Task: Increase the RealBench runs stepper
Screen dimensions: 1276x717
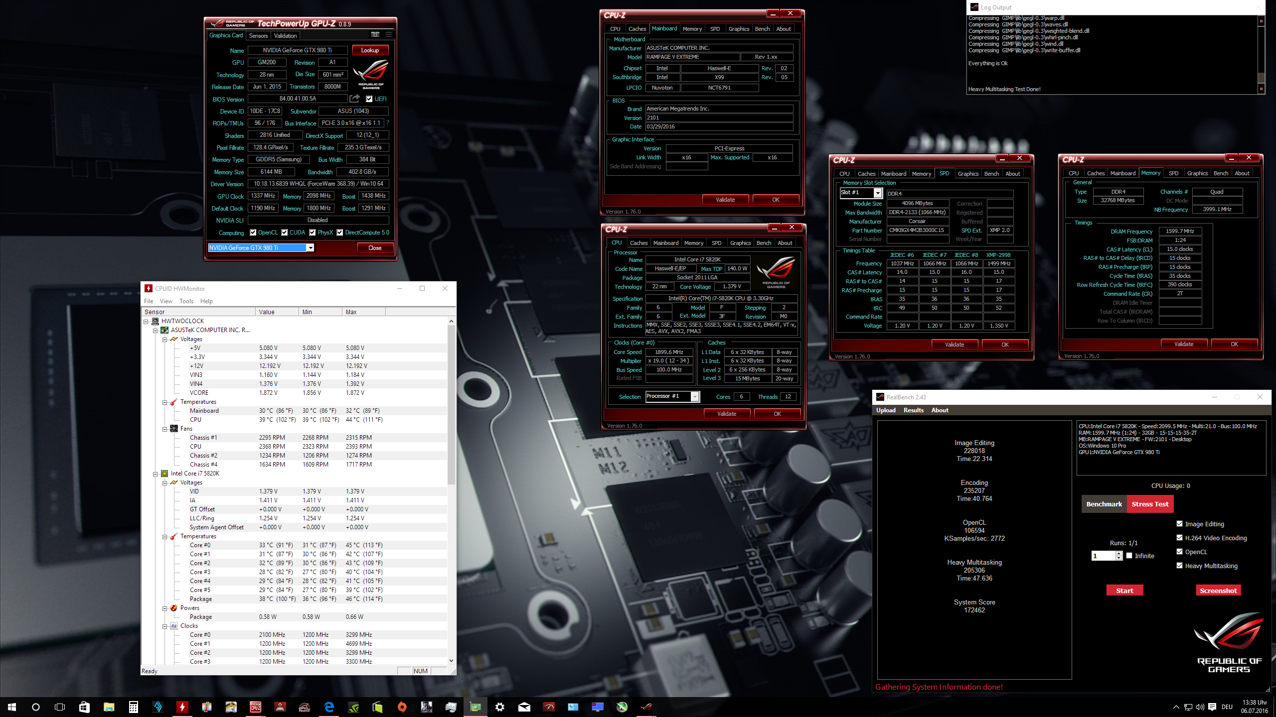Action: pos(1119,554)
